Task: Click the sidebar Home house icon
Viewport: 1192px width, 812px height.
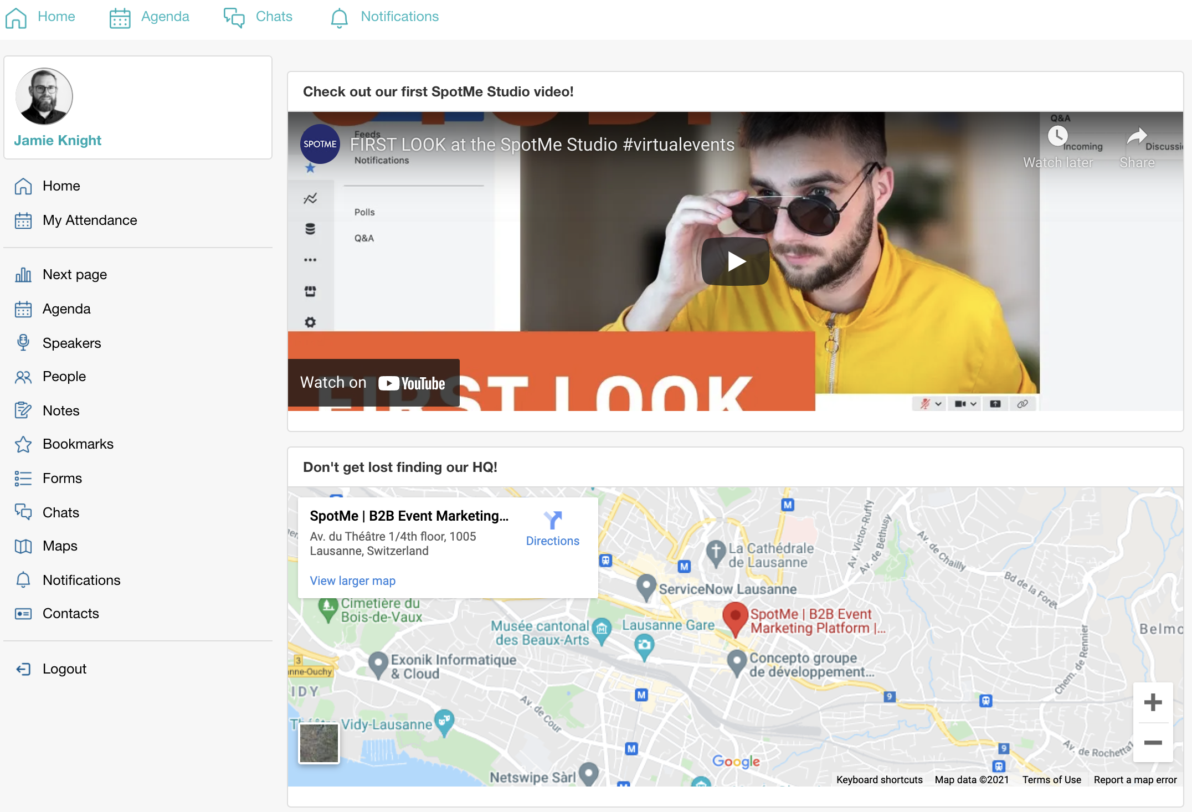Action: click(23, 186)
